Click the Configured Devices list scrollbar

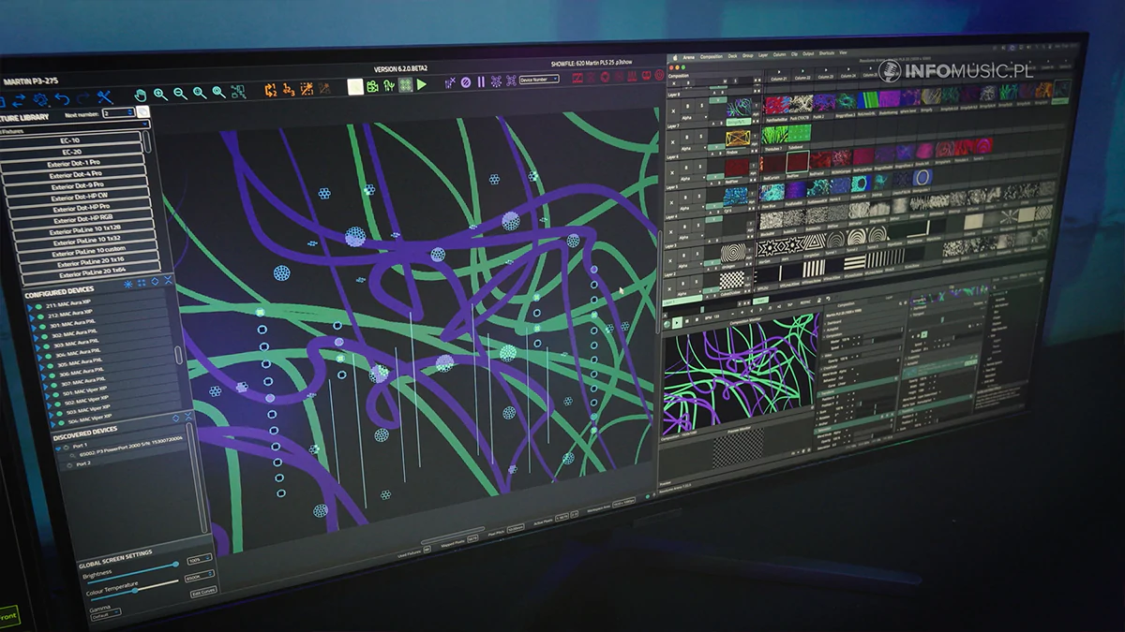tap(178, 355)
